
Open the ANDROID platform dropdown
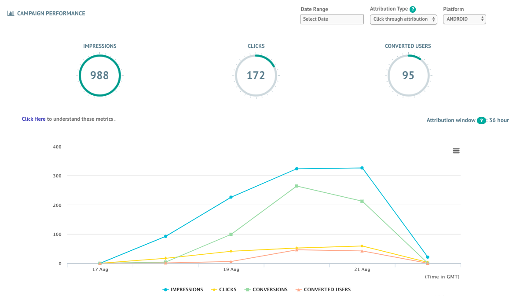click(464, 19)
